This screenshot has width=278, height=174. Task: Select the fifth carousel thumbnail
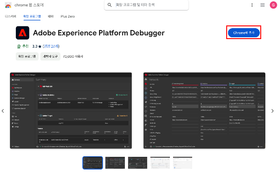coord(183,163)
